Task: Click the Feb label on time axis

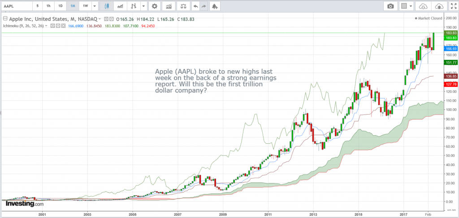Action: pyautogui.click(x=428, y=214)
